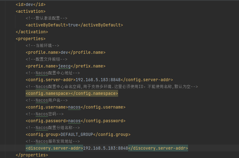Click the highlighted config.namespace line
Screen dimensions: 239x158
[72, 94]
